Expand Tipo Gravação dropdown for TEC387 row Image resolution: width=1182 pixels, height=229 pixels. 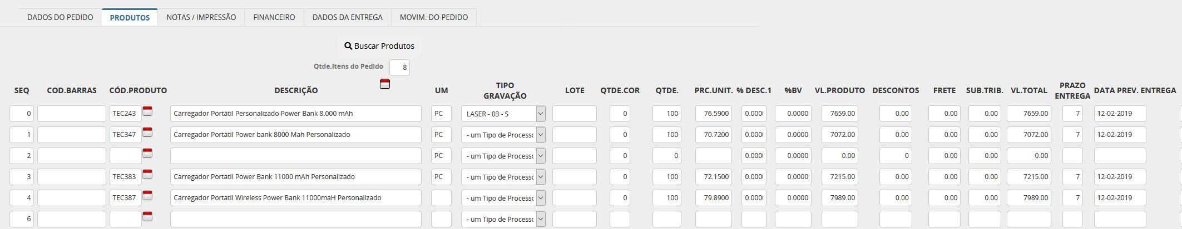click(503, 198)
